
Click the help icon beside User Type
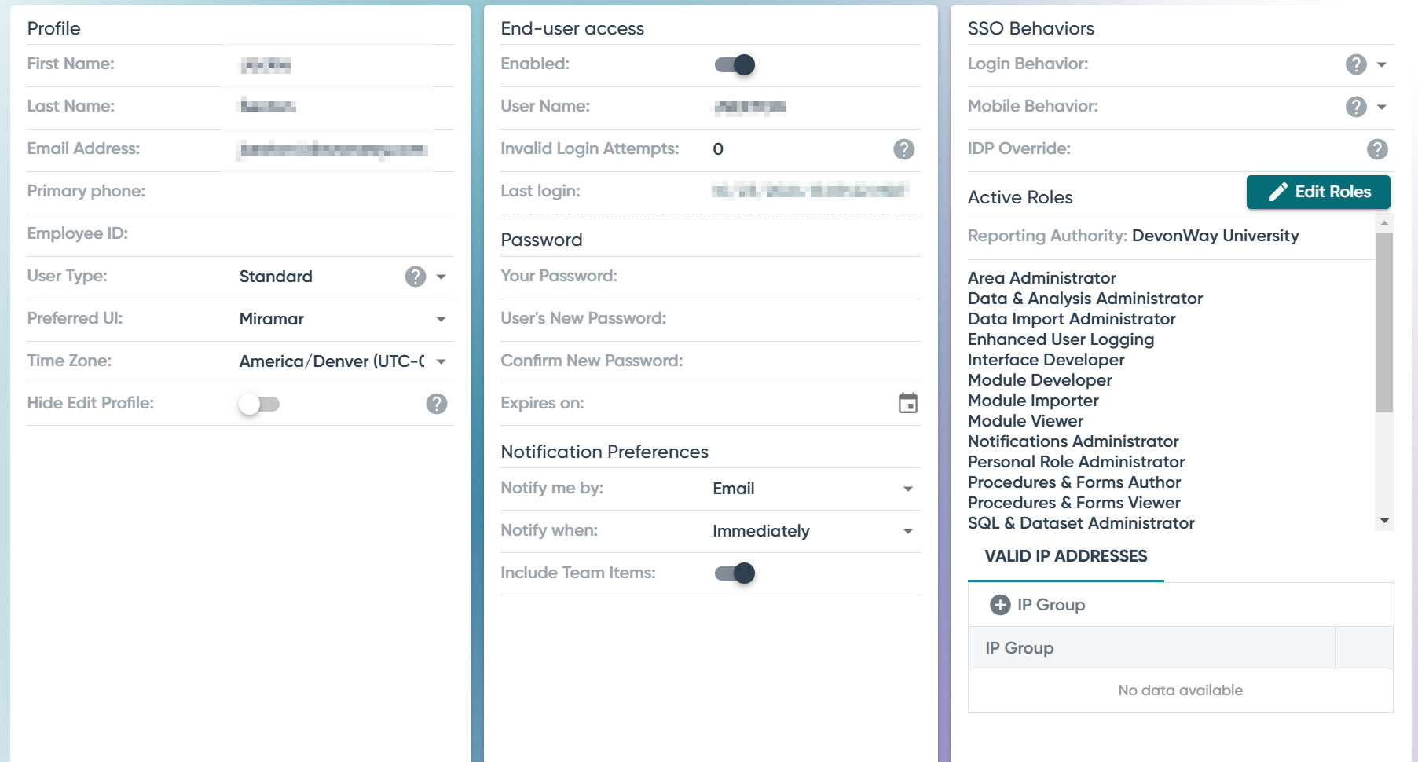click(416, 277)
